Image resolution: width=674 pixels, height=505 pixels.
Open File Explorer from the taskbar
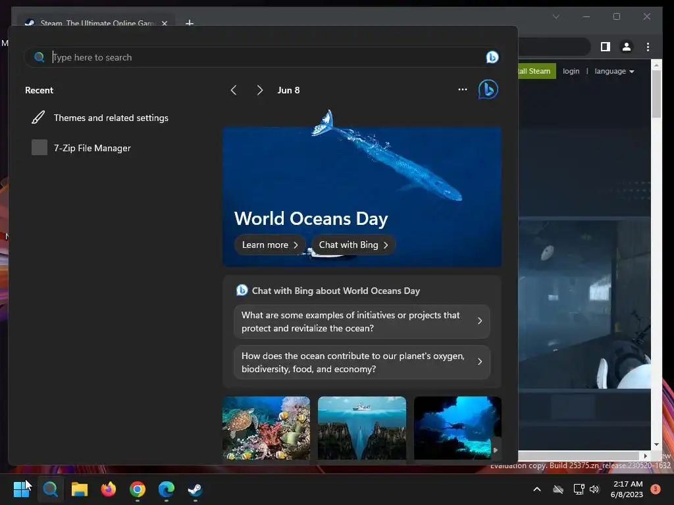(80, 489)
